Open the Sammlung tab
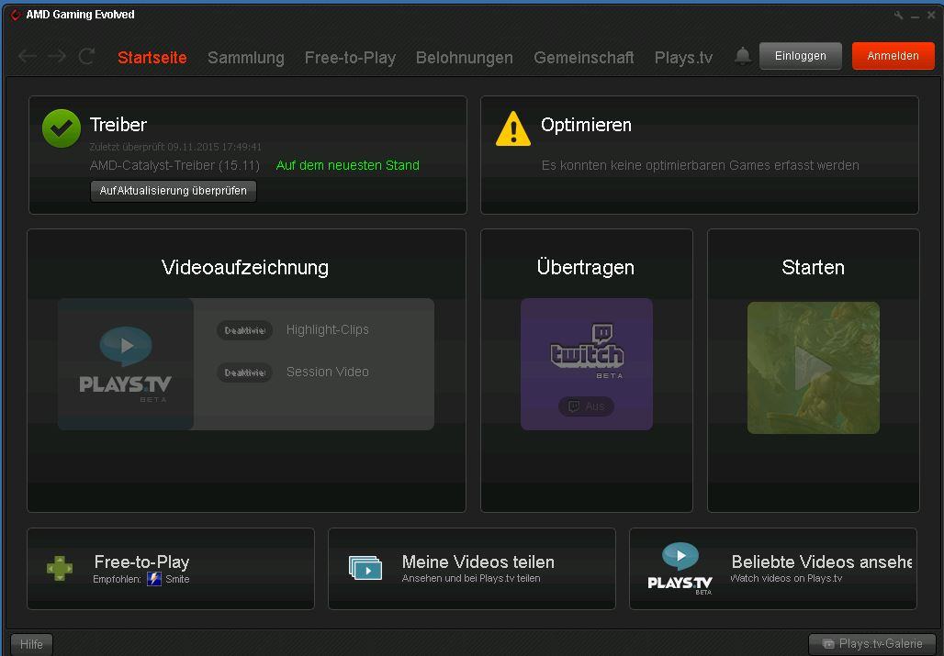The height and width of the screenshot is (656, 944). click(x=245, y=58)
